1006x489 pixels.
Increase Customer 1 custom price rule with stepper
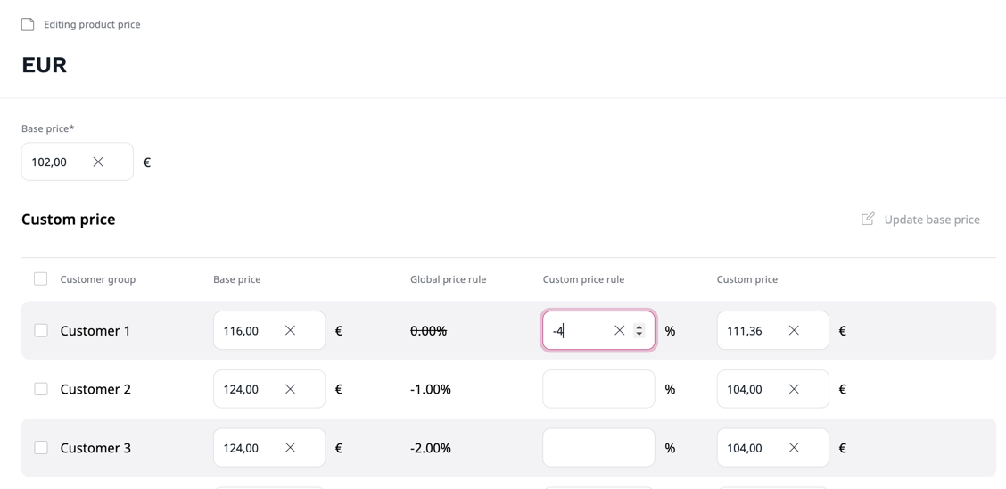(639, 327)
